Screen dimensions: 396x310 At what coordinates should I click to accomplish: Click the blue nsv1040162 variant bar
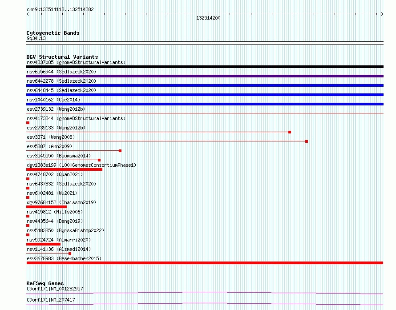[x=205, y=104]
